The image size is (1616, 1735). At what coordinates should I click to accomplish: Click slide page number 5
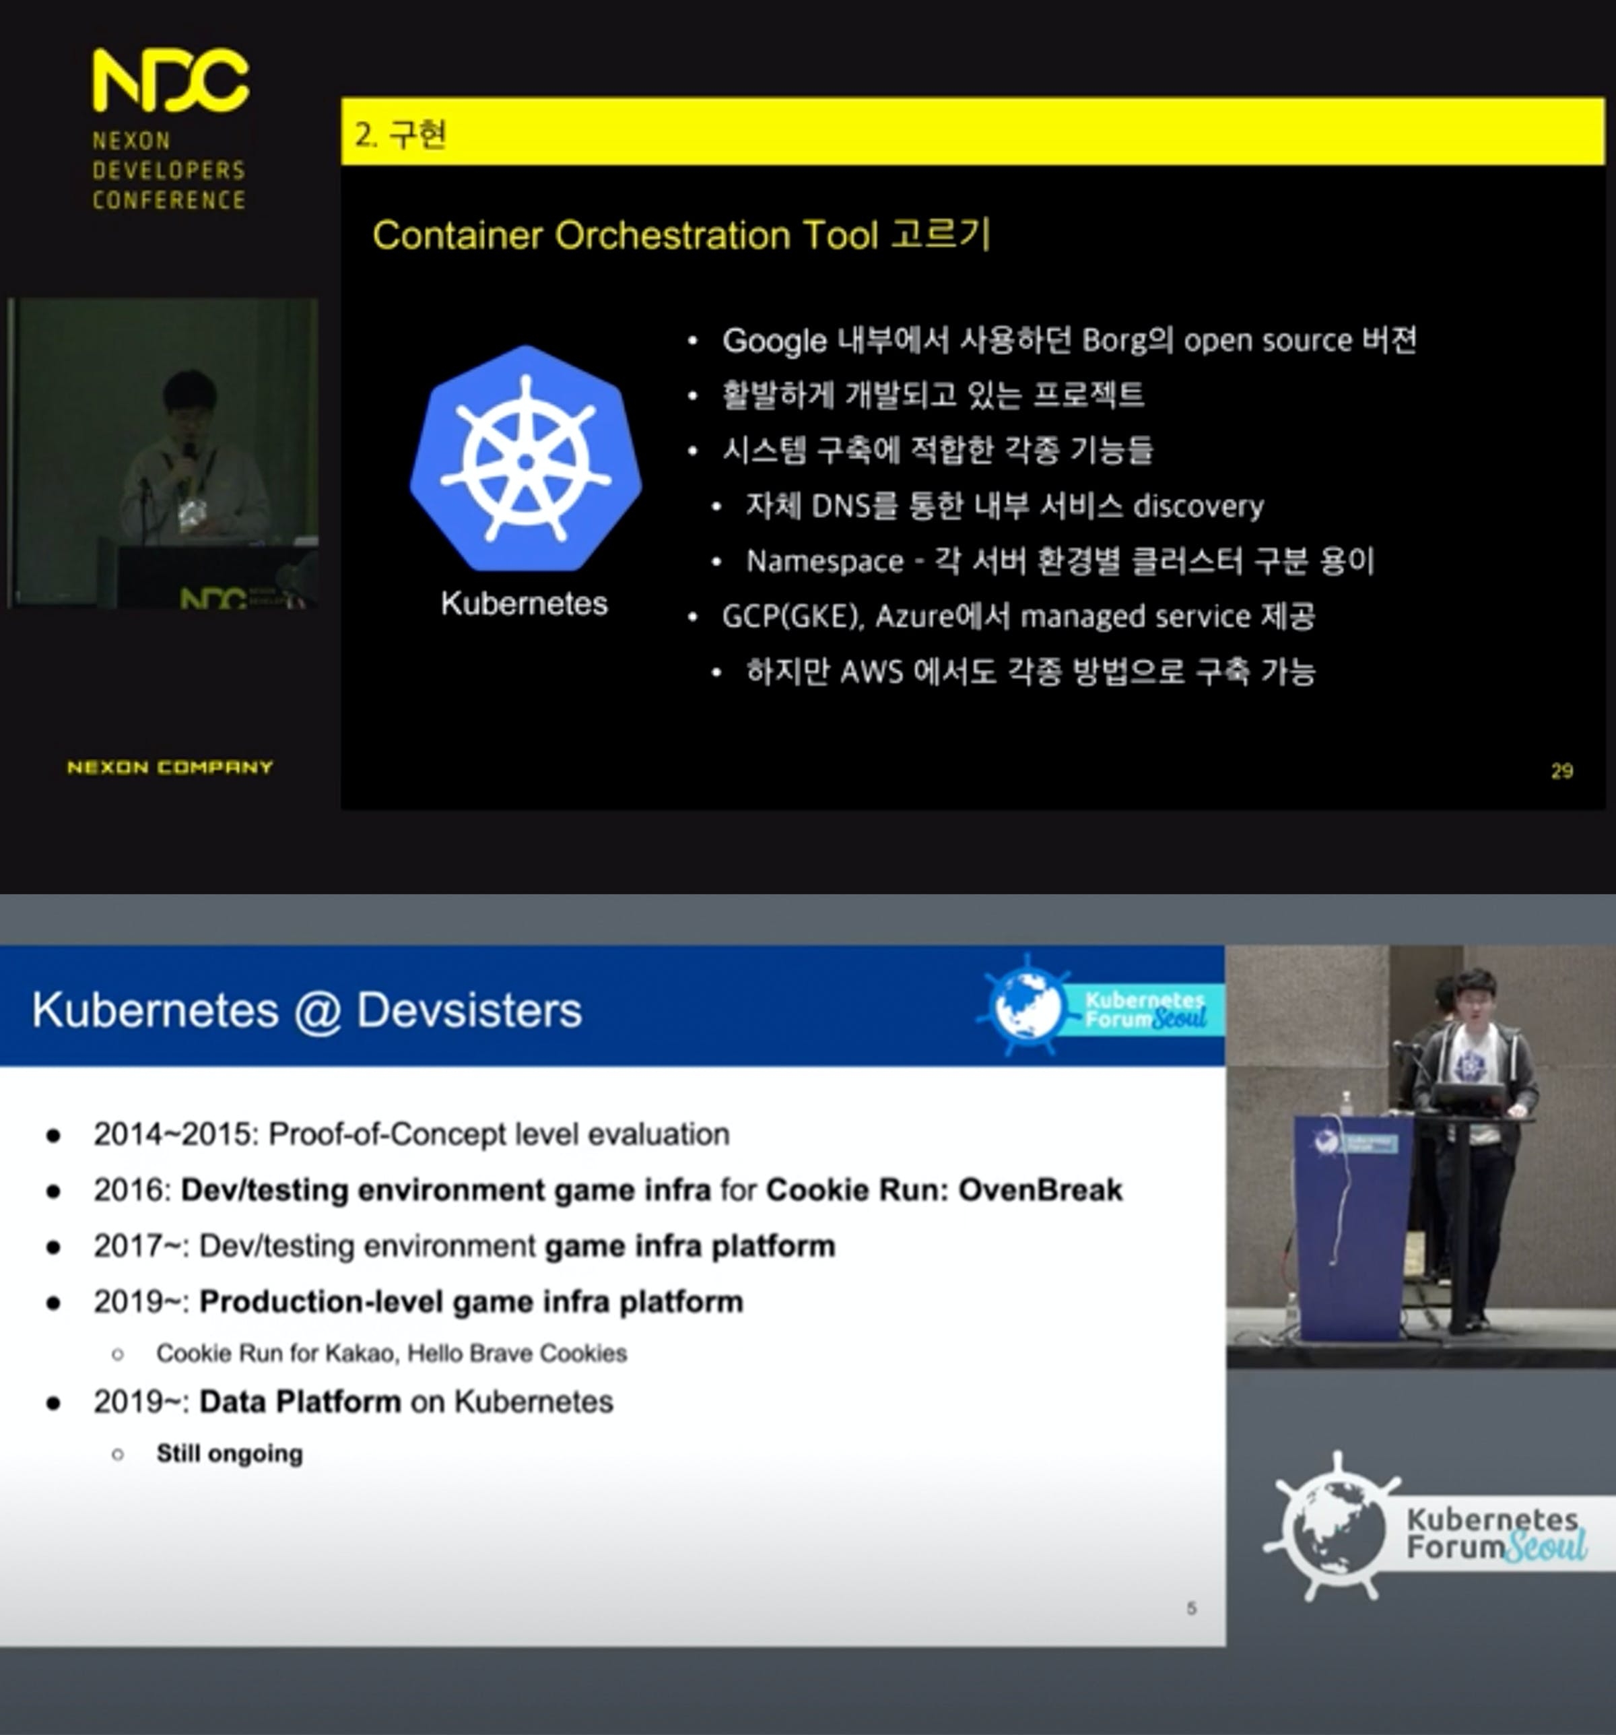(x=1191, y=1608)
